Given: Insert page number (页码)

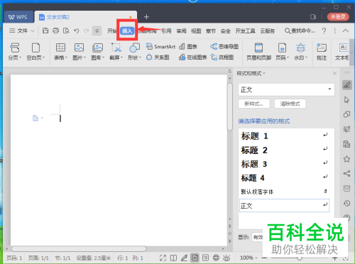Looking at the screenshot, I should click(282, 51).
